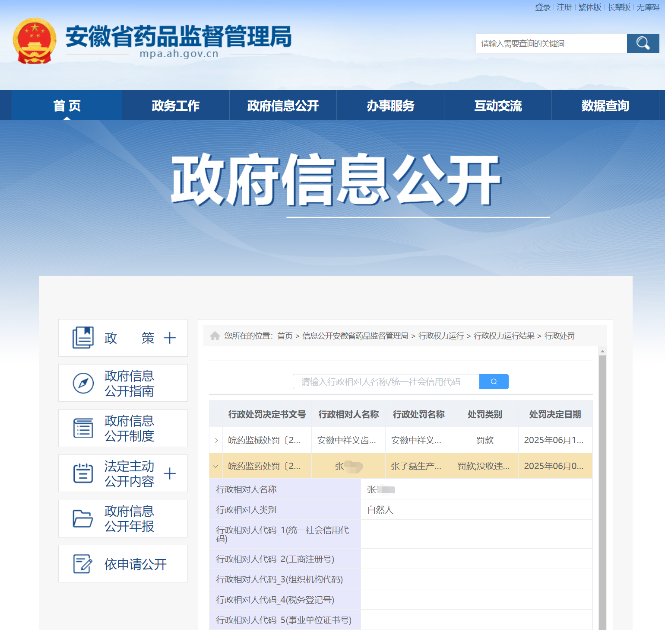Screen dimensions: 665x630
Task: Open the 政务工作 navigation menu
Action: pyautogui.click(x=175, y=106)
